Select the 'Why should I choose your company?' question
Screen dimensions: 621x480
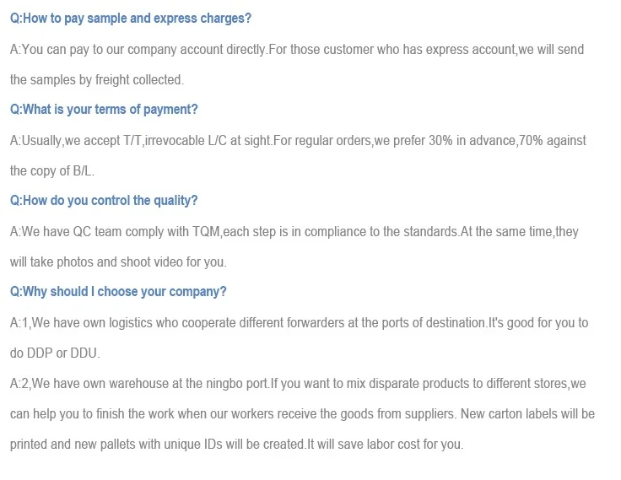[118, 292]
